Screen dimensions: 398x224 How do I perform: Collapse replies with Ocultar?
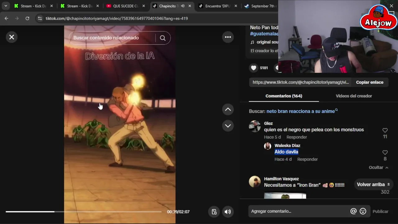pos(378,167)
